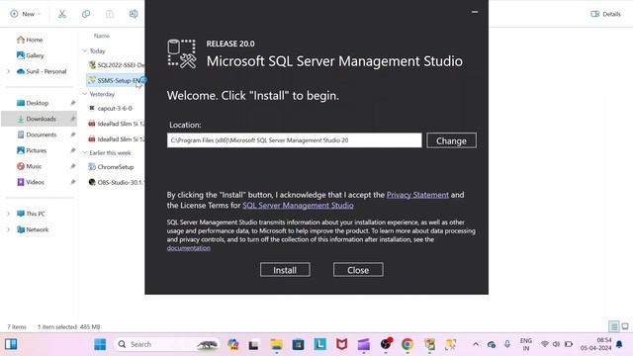Screen dimensions: 633x356
Task: Select the SSMS-Setup-ENU file
Action: [x=117, y=80]
